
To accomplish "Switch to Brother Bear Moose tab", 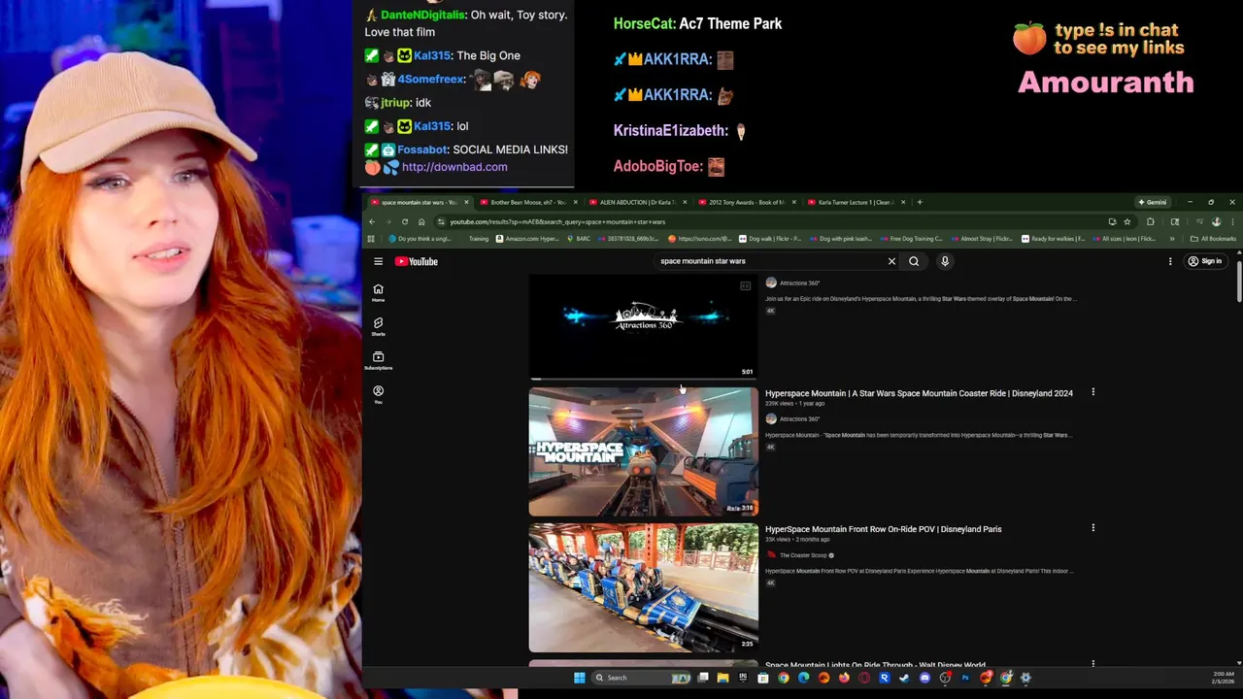I will pos(527,202).
